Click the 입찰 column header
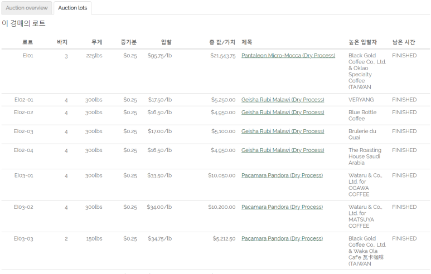The width and height of the screenshot is (431, 274). (x=166, y=42)
